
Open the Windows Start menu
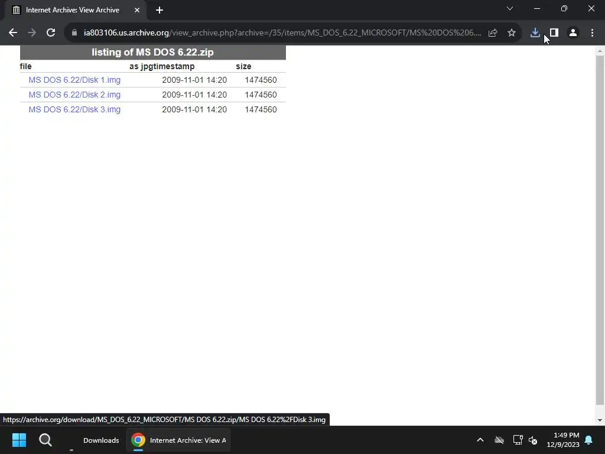coord(19,440)
